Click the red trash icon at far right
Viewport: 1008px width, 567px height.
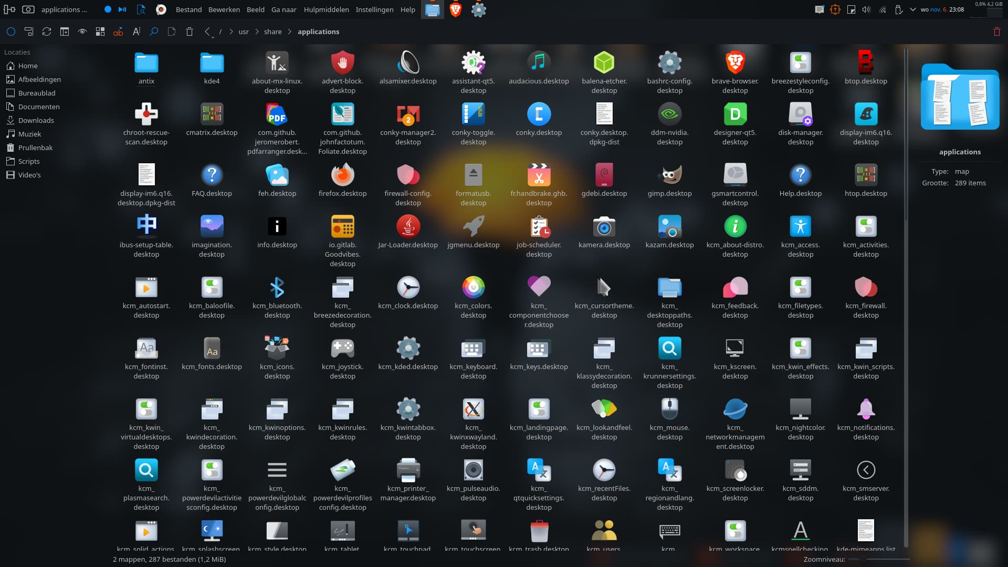point(997,31)
